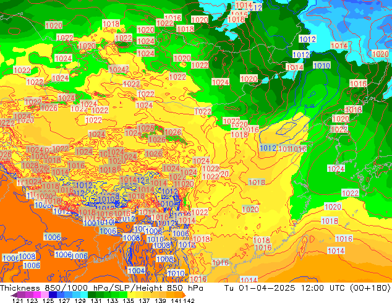Click the legend value 123

32,301
